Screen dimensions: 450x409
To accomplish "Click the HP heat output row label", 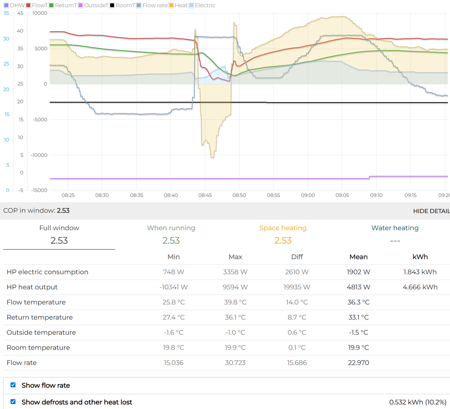I will [32, 287].
